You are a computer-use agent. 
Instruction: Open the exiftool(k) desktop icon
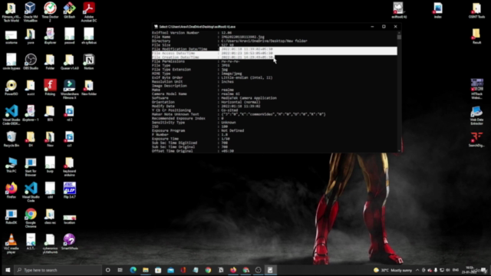coord(399,10)
